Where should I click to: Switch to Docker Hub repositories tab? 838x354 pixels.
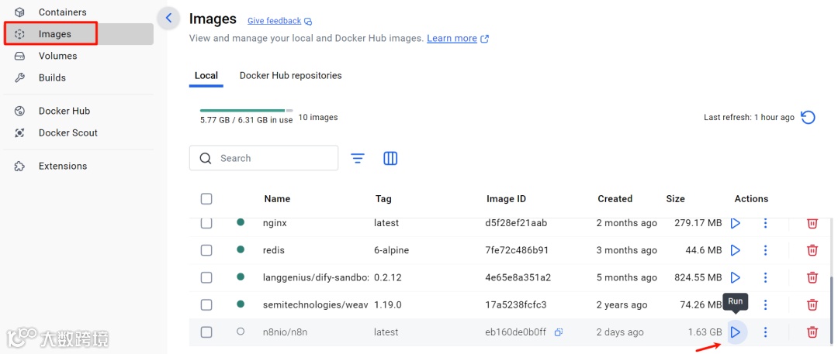[290, 76]
